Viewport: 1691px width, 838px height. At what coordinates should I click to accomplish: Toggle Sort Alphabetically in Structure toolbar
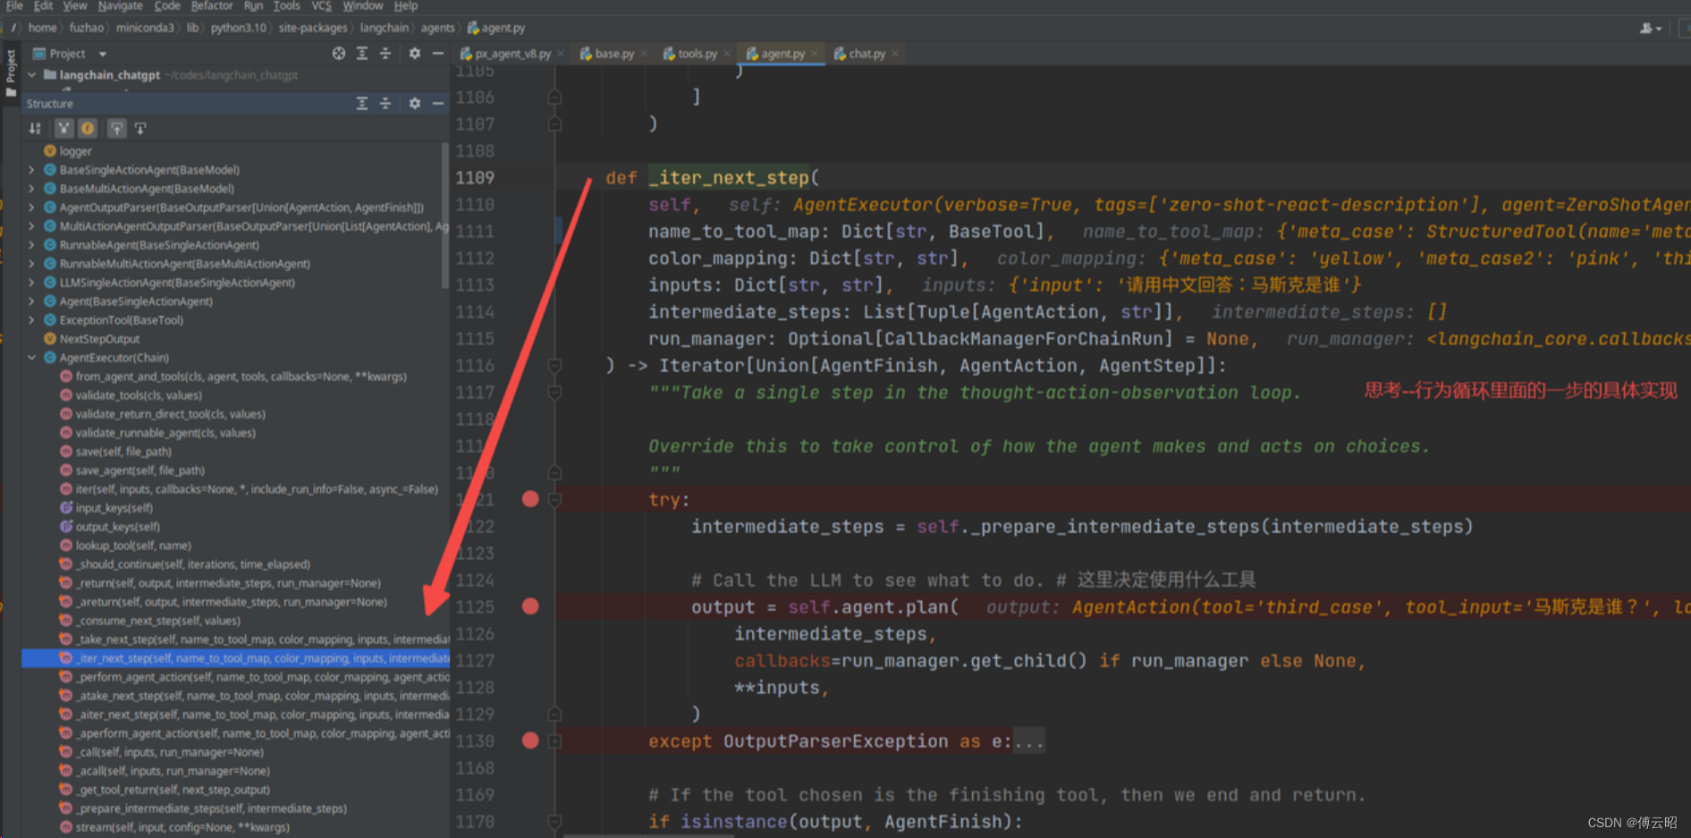tap(35, 129)
